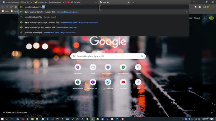Screen dimensions: 216x121
Task: Open Google account avatar on the page
Action: coord(211,18)
